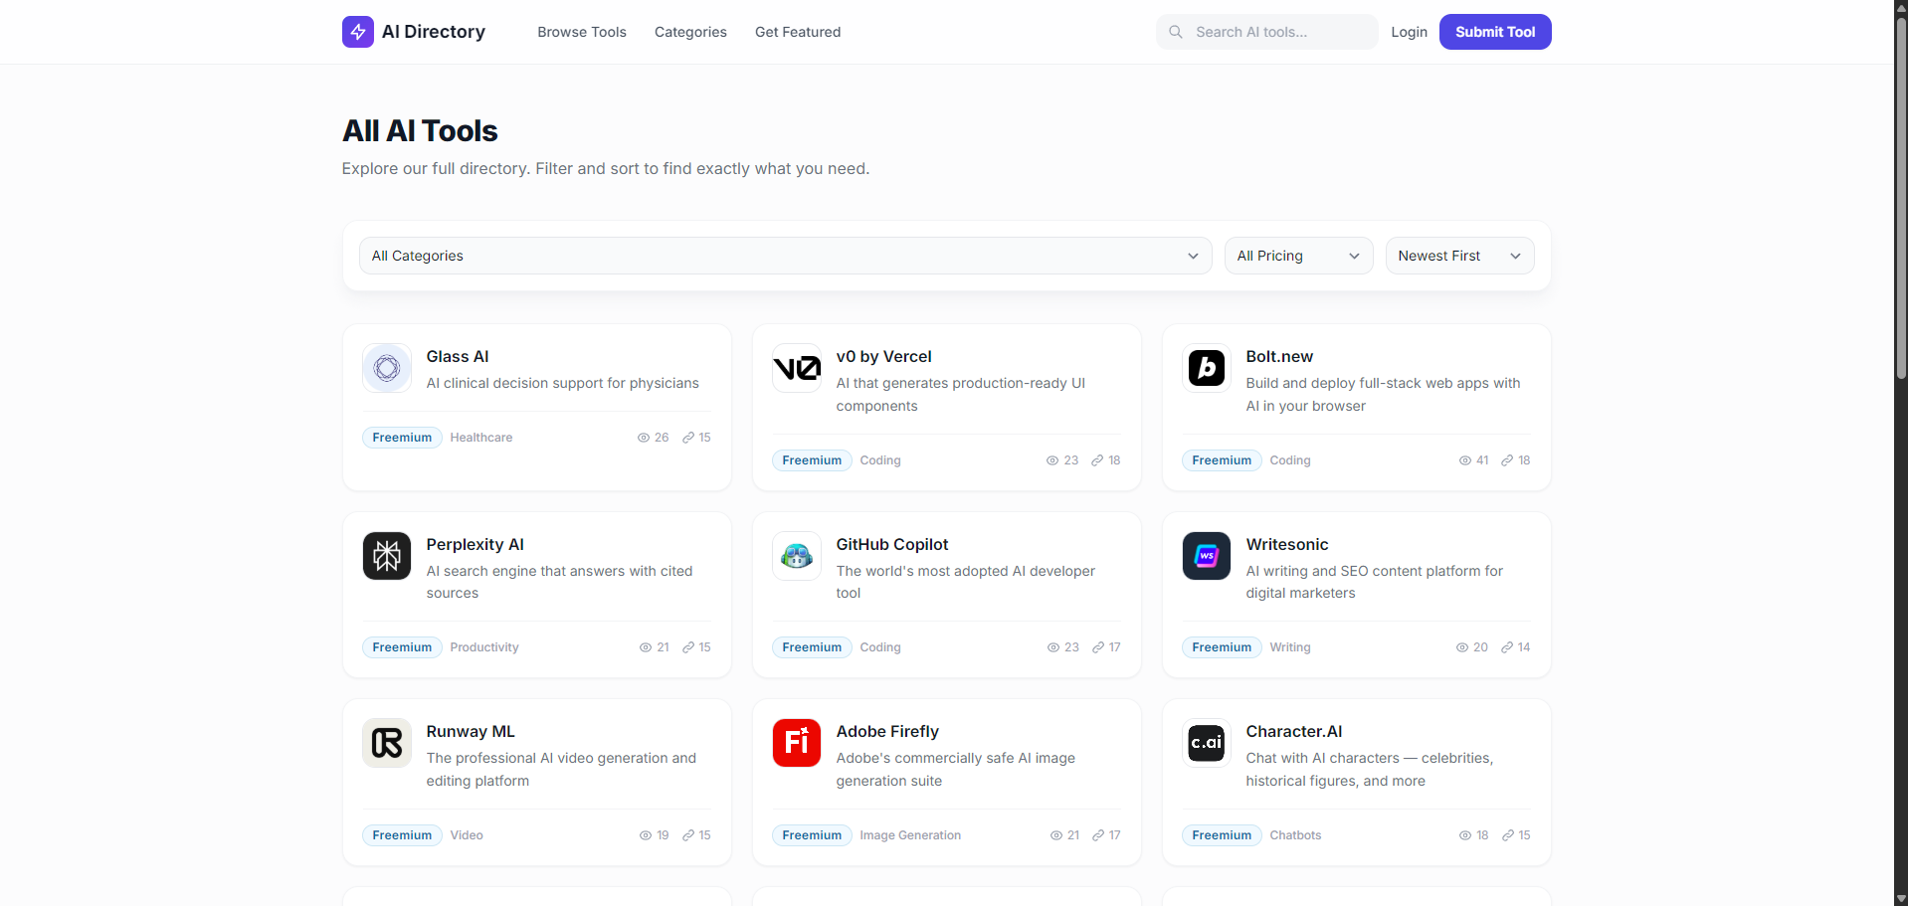
Task: Open the GitHub Copilot logo icon
Action: tap(797, 556)
